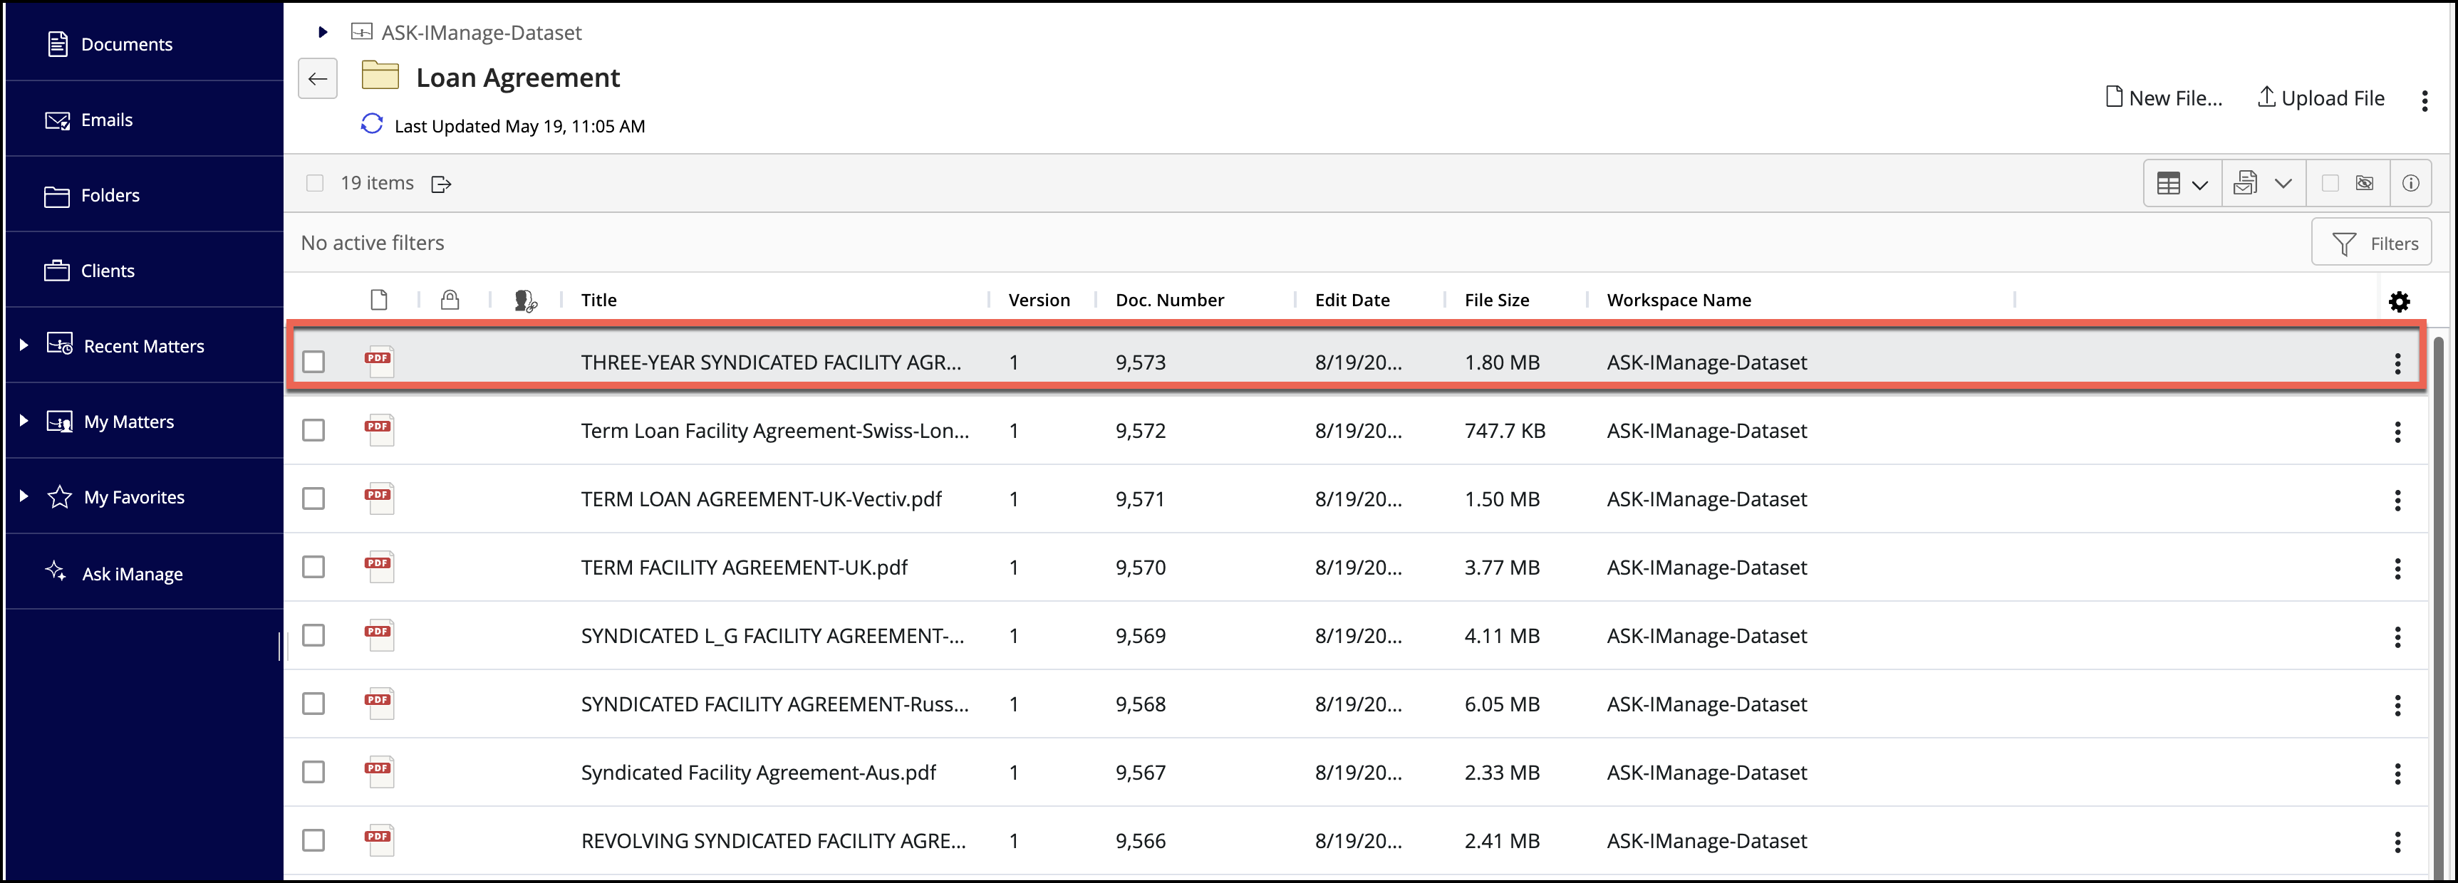Click the hide preview icon in toolbar
The image size is (2458, 883).
[x=2365, y=183]
